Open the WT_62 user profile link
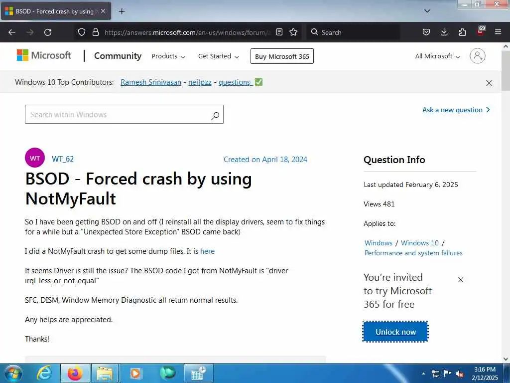The height and width of the screenshot is (383, 510). [x=63, y=159]
